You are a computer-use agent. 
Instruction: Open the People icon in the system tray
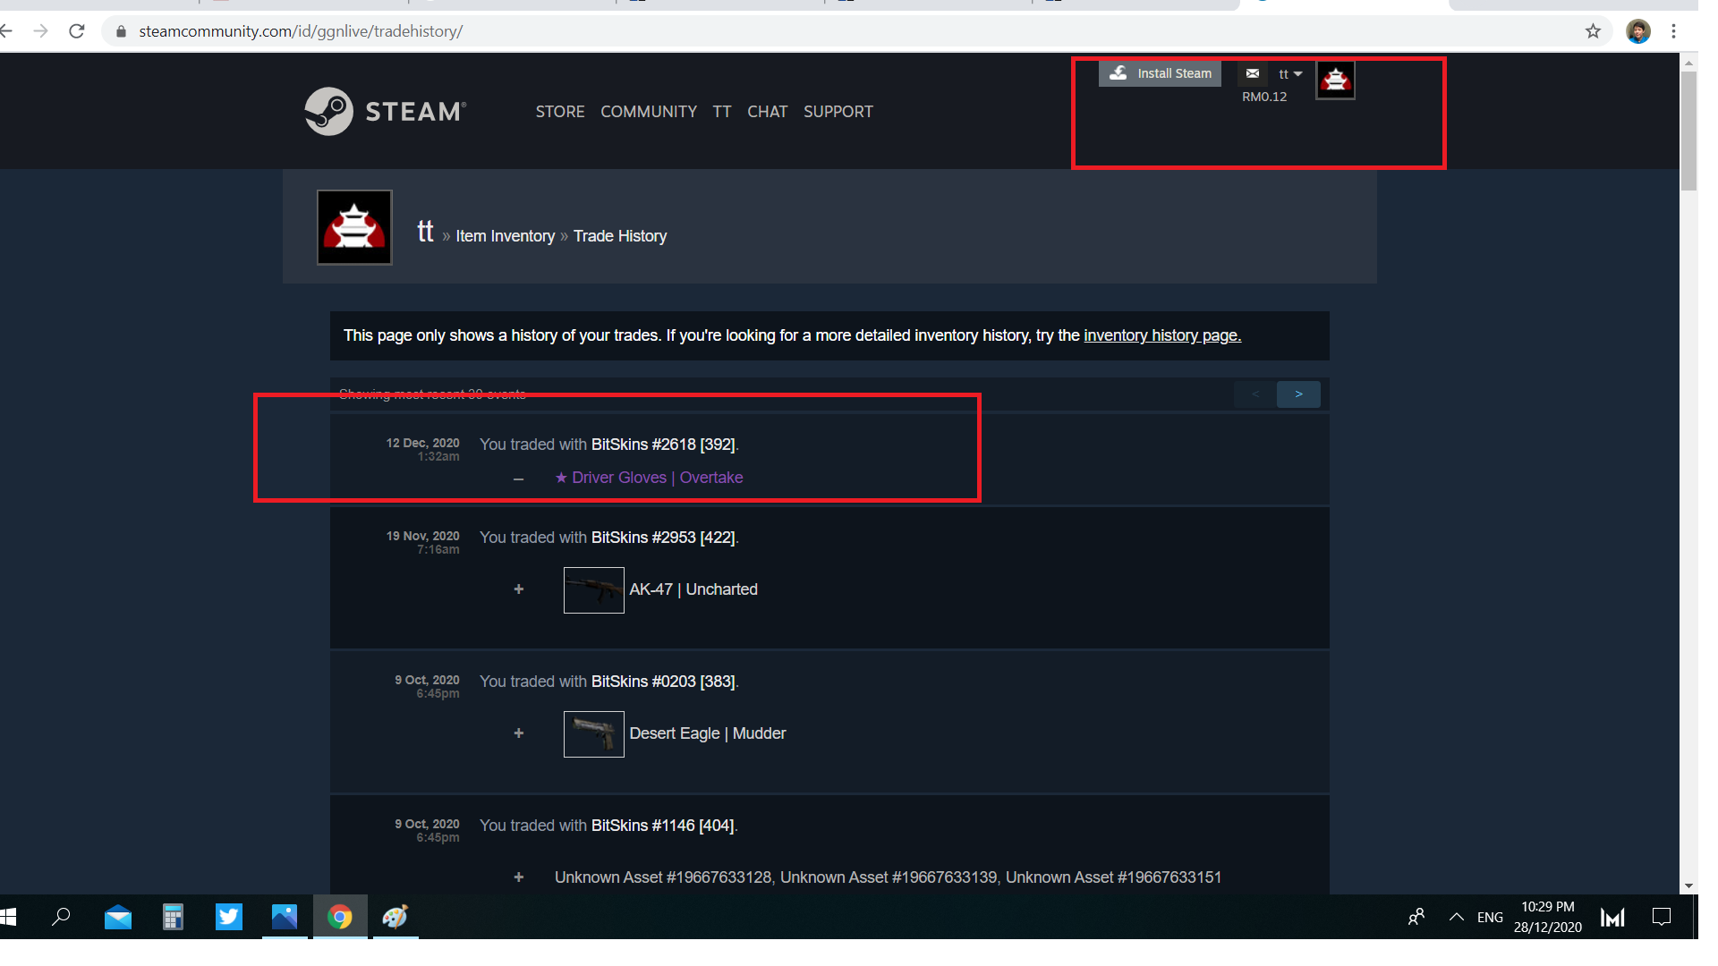click(1416, 917)
